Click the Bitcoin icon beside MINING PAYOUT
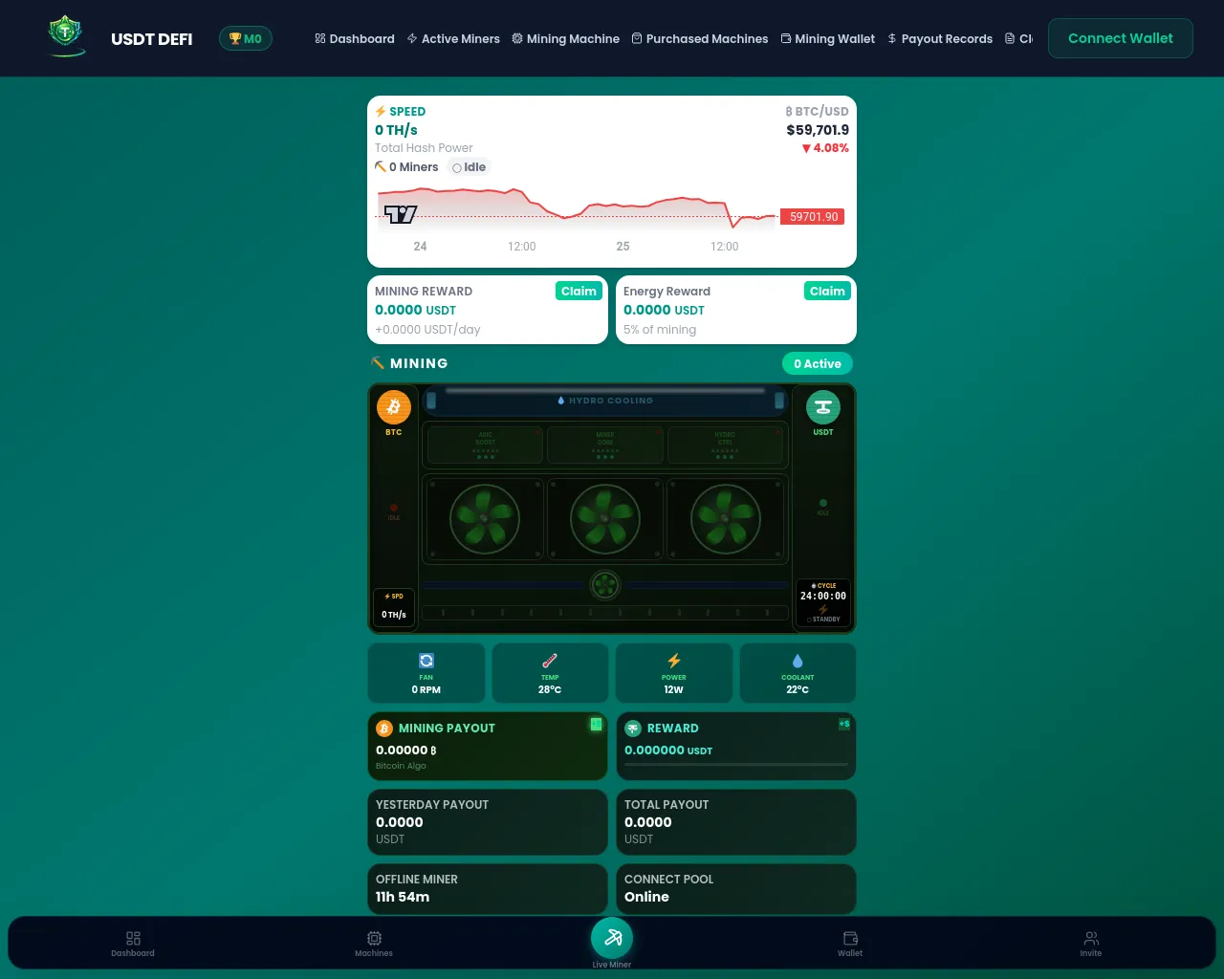 click(384, 729)
